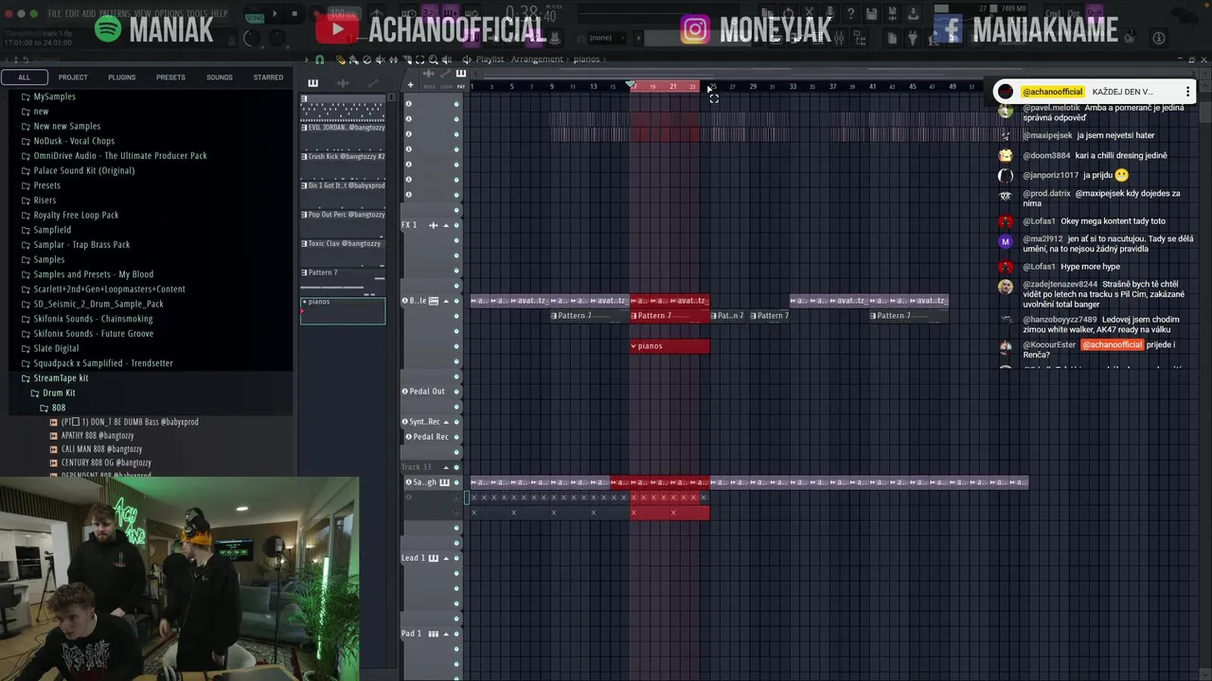Image resolution: width=1212 pixels, height=681 pixels.
Task: Switch track header mode to NOTE
Action: pos(429,87)
